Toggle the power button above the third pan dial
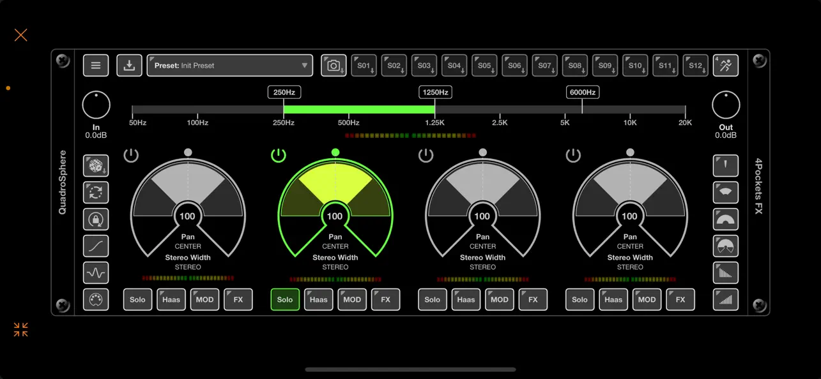821x379 pixels. coord(426,154)
